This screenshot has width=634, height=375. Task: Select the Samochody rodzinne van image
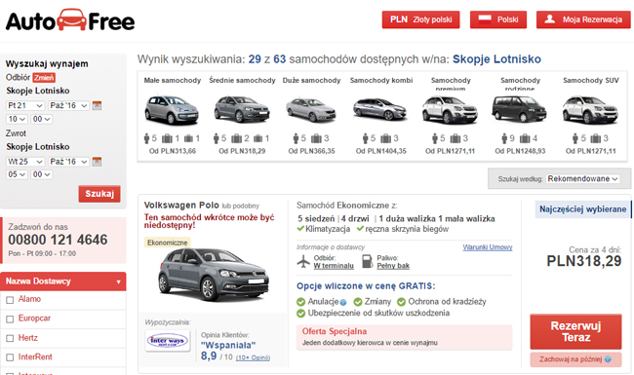[x=520, y=109]
